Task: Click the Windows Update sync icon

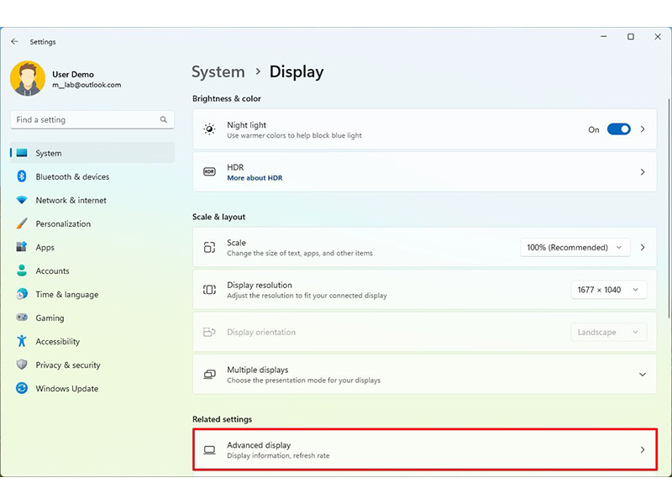Action: (x=22, y=388)
